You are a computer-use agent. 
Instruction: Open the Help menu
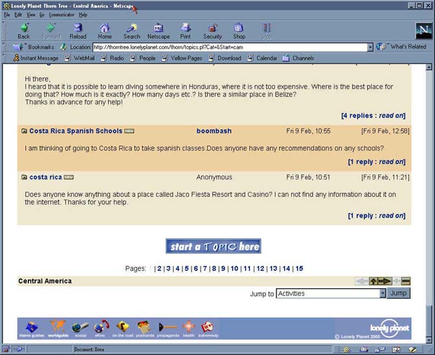click(83, 15)
